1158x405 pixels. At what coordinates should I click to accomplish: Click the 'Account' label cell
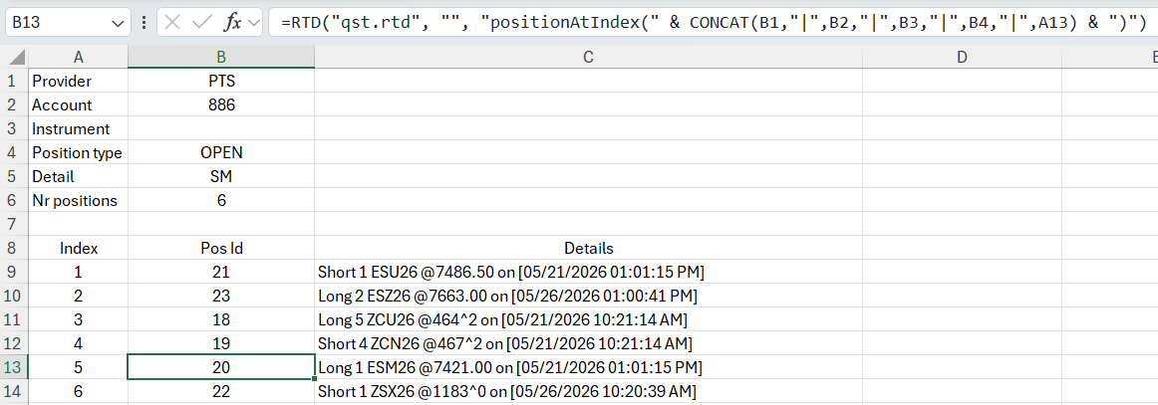(79, 104)
